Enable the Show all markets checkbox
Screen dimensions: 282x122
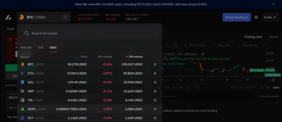pyautogui.click(x=255, y=96)
